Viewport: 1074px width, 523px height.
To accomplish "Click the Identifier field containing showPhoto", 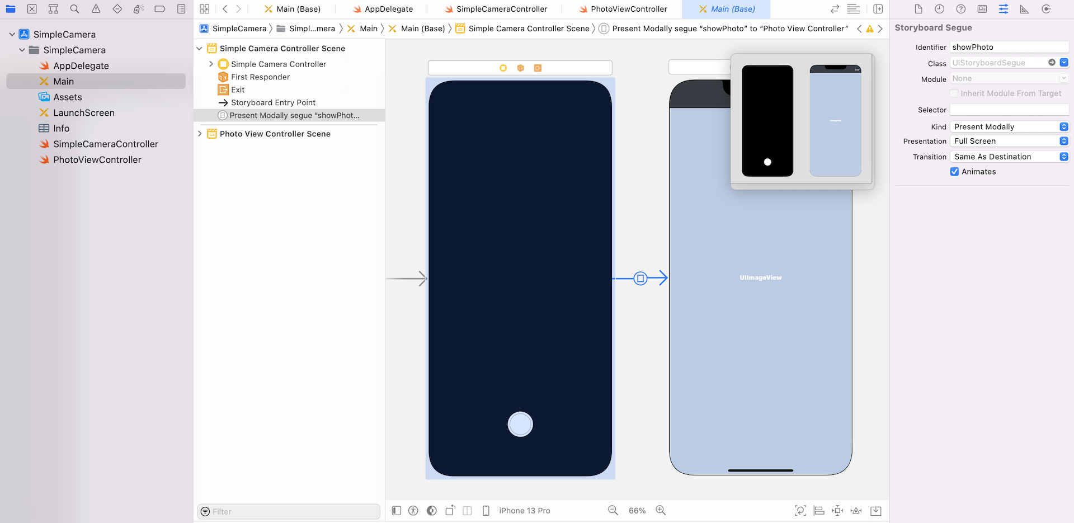I will [x=1009, y=47].
